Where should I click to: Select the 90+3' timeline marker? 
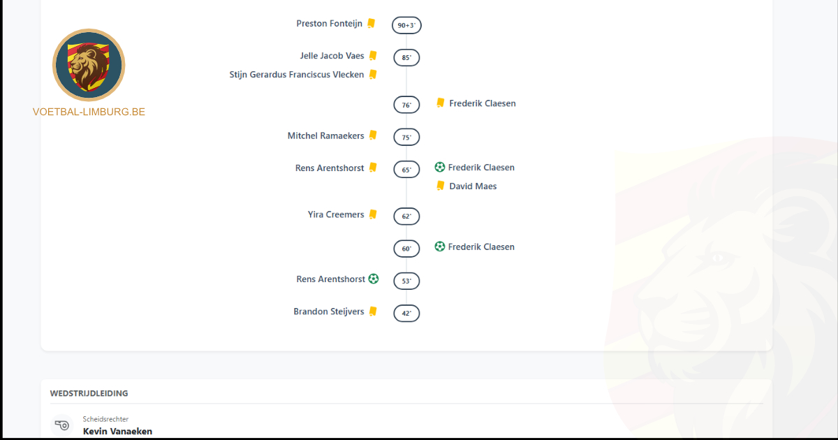[x=406, y=26]
